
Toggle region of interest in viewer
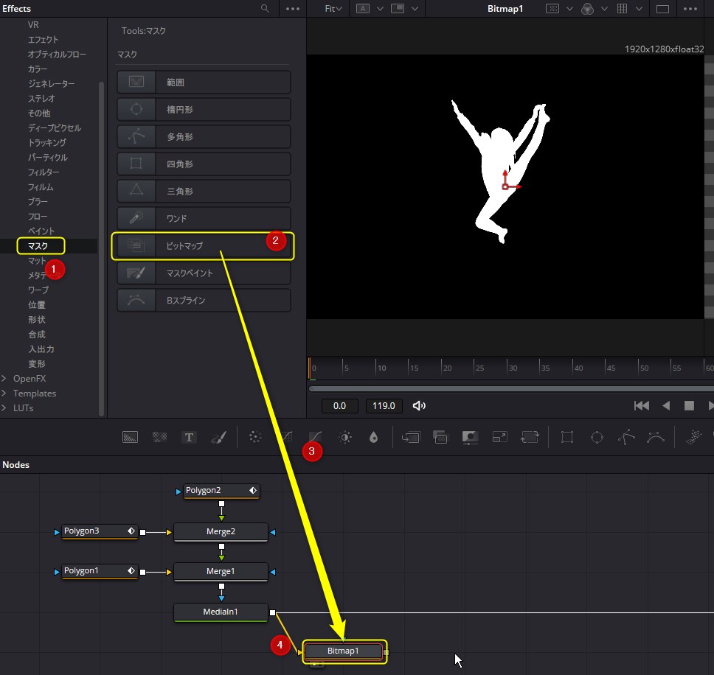point(552,9)
